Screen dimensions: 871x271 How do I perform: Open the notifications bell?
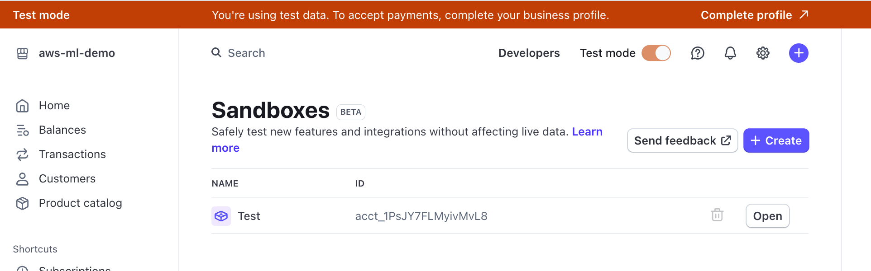click(730, 53)
